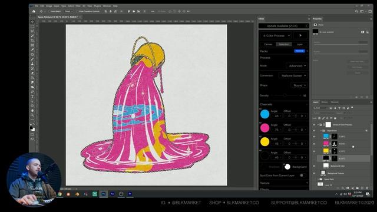The height and width of the screenshot is (212, 377).
Task: Hide the Background Texture layer
Action: [x=314, y=173]
